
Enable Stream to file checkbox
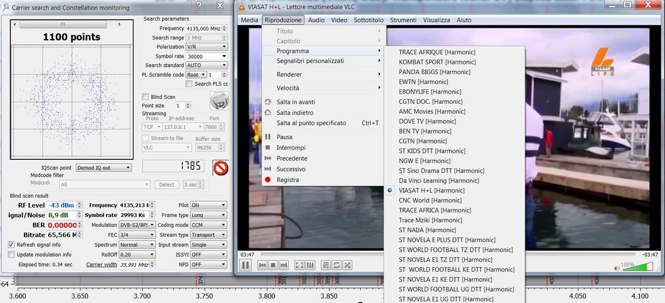[145, 138]
